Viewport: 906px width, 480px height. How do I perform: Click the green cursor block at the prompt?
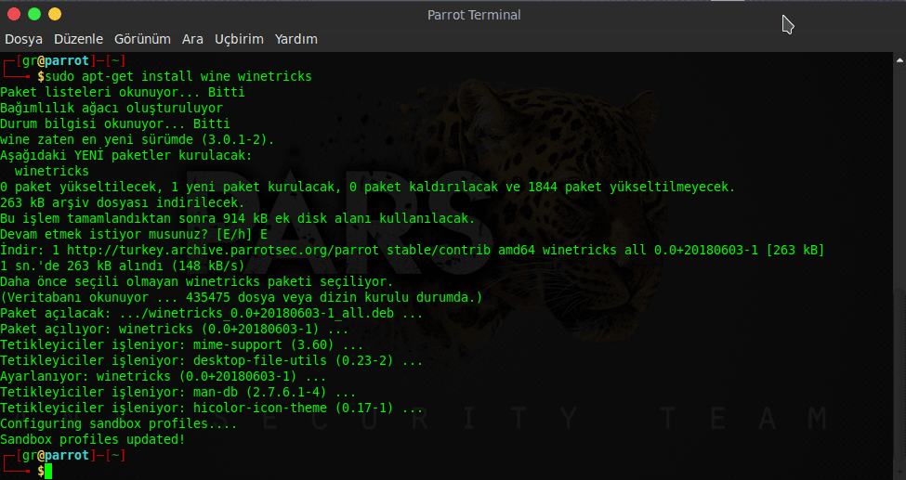pos(48,472)
